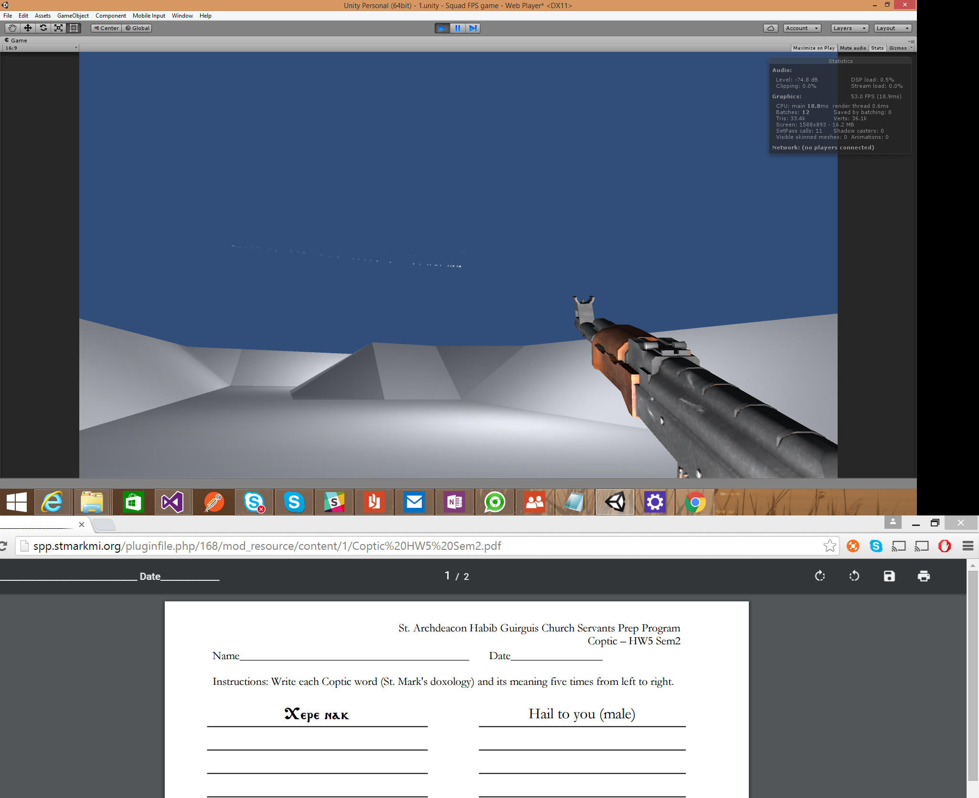Select the Hand tool in Unity toolbar

(12, 28)
